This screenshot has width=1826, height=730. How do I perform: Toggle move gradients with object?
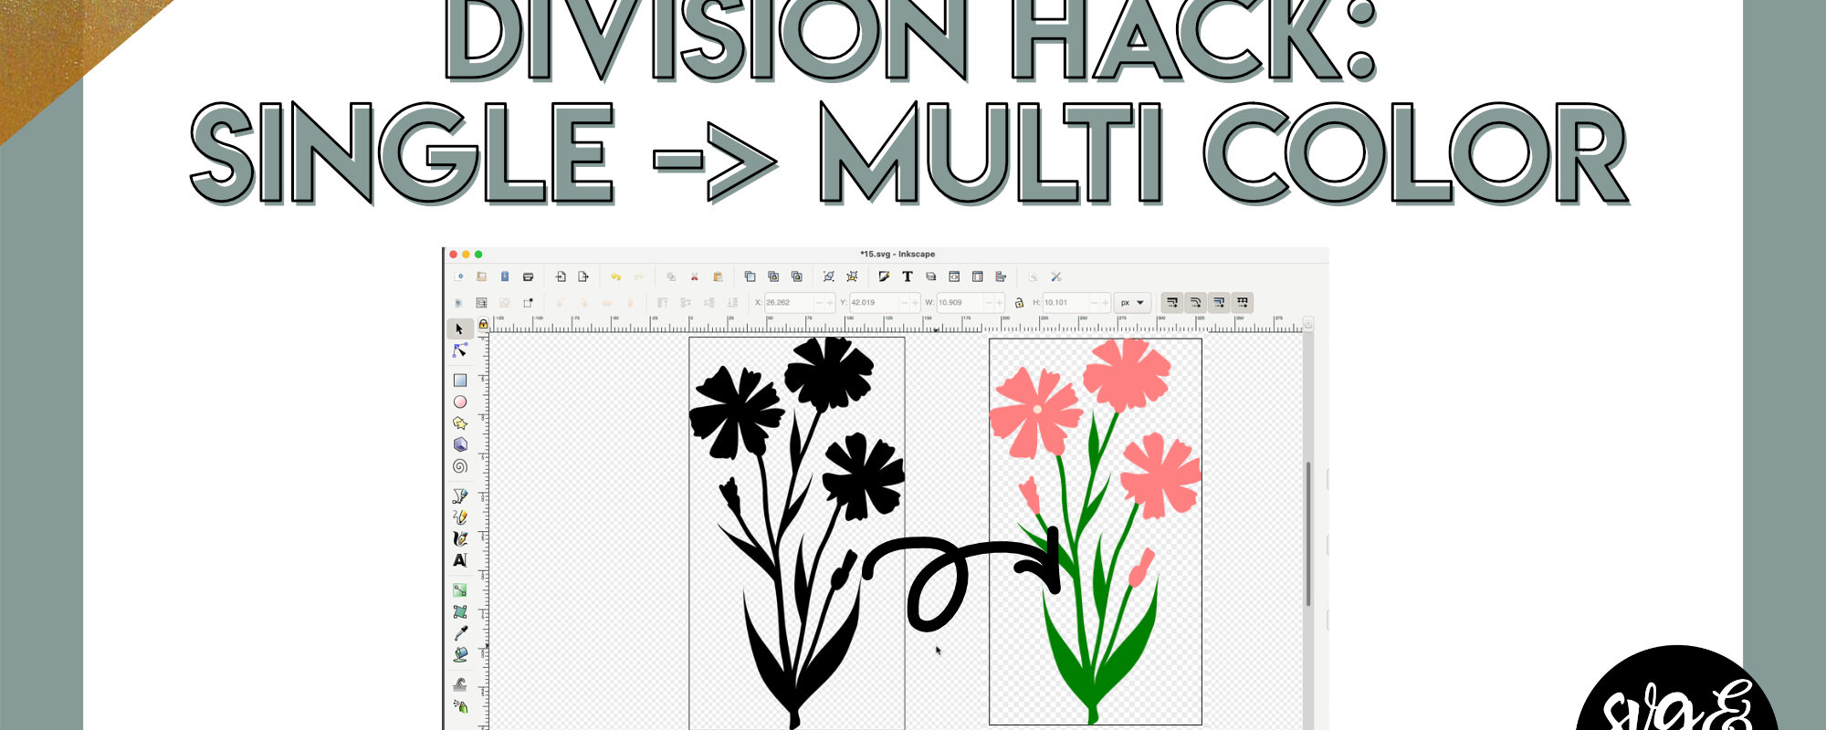click(x=1219, y=302)
